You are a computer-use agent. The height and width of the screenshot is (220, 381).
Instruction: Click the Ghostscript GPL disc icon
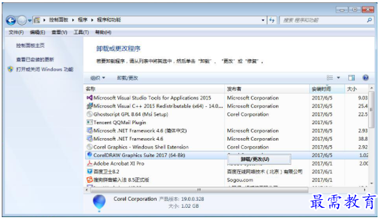[89, 114]
